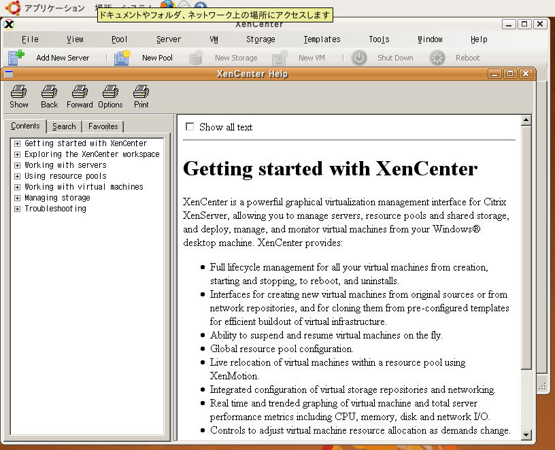
Task: Open the Server menu
Action: (x=169, y=39)
